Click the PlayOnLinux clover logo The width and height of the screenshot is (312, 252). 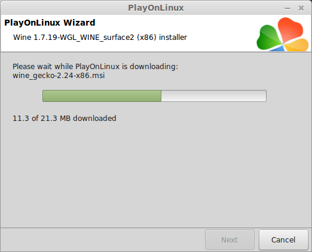(283, 34)
